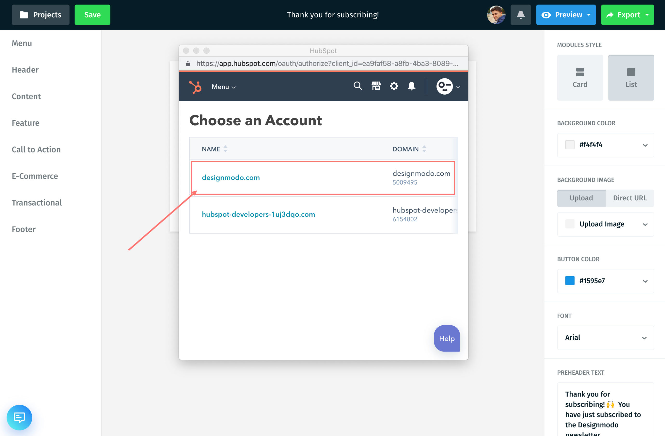Select Card modules style
Image resolution: width=665 pixels, height=436 pixels.
(x=580, y=77)
